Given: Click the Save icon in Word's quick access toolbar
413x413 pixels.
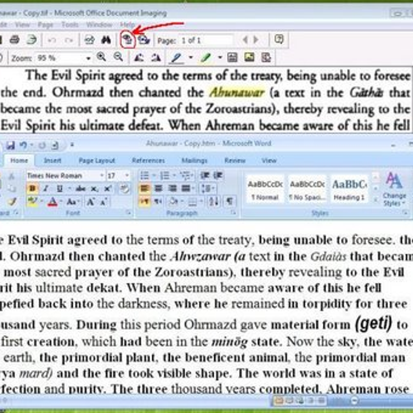Looking at the screenshot, I should [10, 145].
